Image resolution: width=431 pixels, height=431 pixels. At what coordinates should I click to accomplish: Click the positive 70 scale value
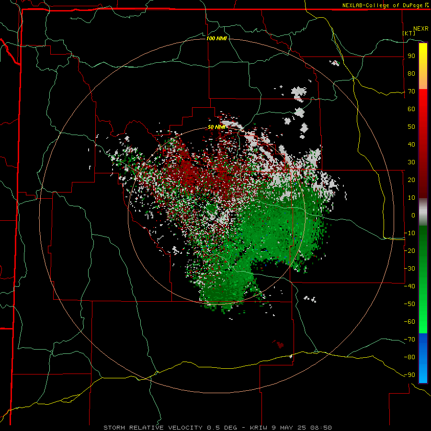pos(411,91)
